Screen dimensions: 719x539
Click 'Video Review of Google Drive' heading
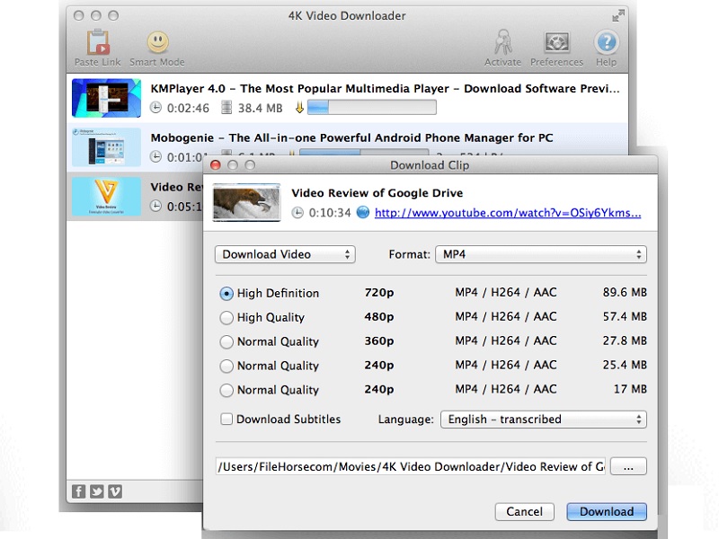pyautogui.click(x=377, y=193)
